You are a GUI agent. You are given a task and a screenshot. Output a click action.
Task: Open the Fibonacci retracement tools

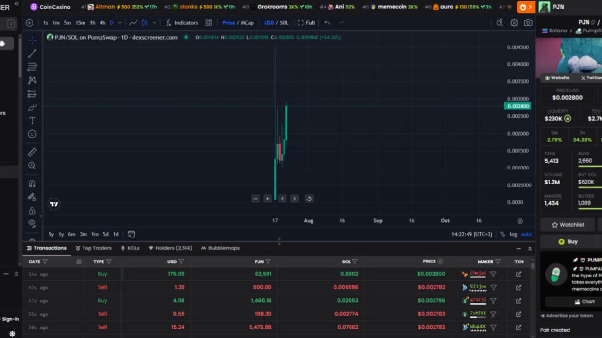coord(32,67)
